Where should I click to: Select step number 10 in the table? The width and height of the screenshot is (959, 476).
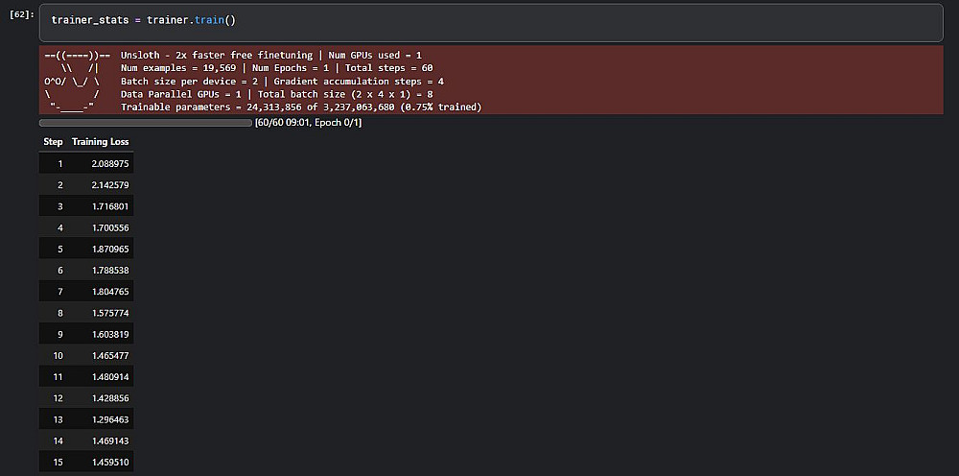pyautogui.click(x=58, y=355)
